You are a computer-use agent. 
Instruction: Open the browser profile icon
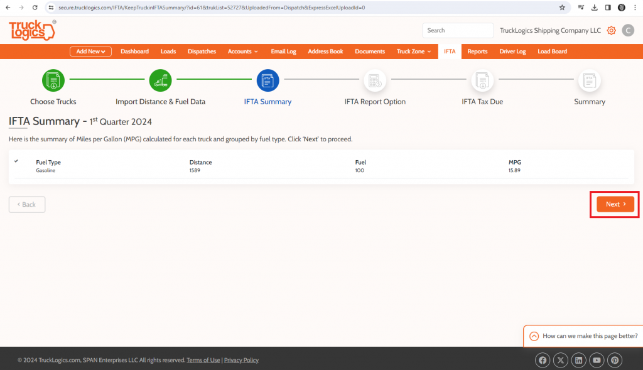pyautogui.click(x=621, y=8)
